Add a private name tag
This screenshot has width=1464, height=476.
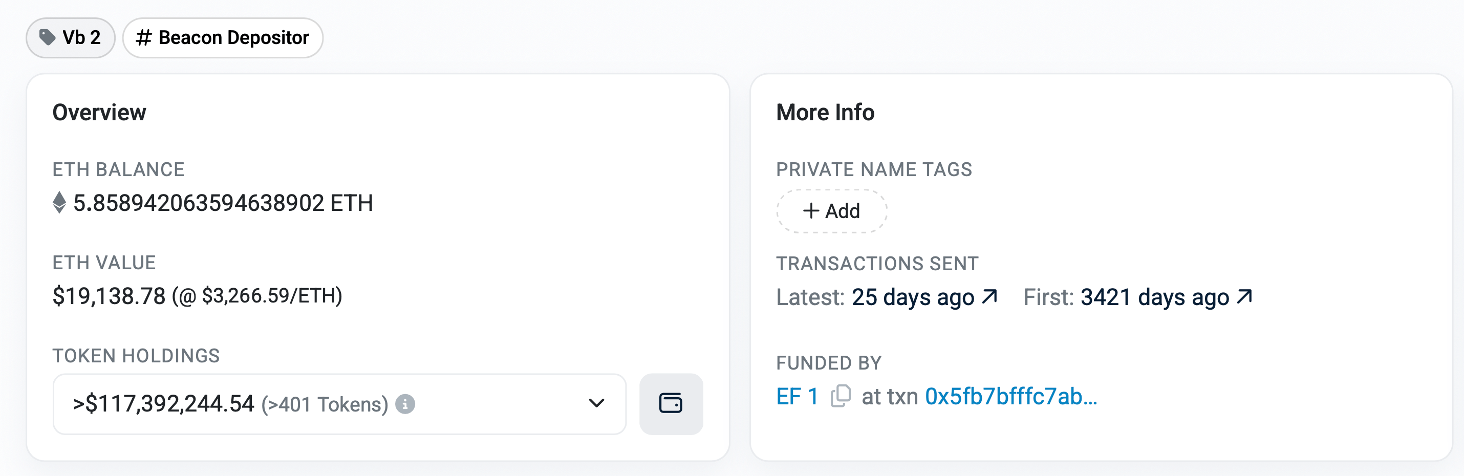point(831,211)
